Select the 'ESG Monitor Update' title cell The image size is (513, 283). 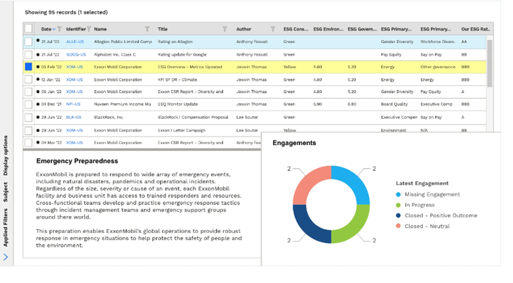point(178,104)
